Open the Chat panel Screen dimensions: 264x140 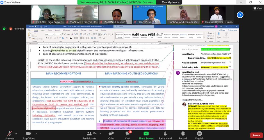(x=128, y=133)
